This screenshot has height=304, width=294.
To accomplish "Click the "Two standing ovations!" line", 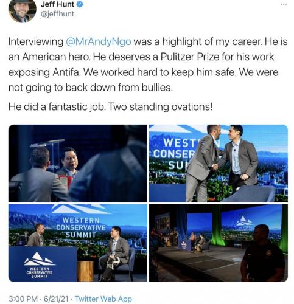I will click(161, 107).
